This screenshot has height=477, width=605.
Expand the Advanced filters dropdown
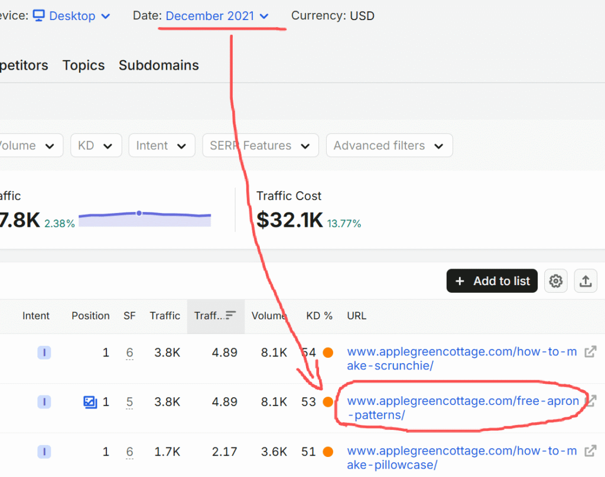pyautogui.click(x=389, y=145)
